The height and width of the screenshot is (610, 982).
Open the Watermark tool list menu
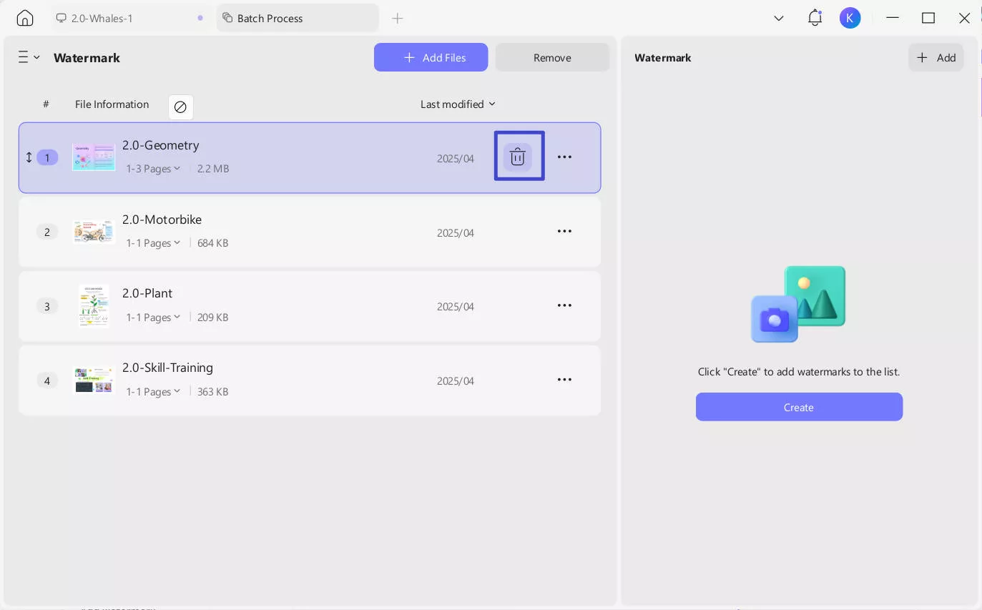tap(29, 57)
